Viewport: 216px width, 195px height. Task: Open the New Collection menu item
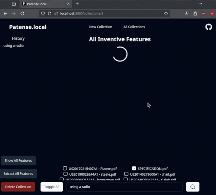point(101,27)
